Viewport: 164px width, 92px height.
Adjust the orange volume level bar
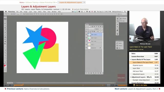point(122,85)
